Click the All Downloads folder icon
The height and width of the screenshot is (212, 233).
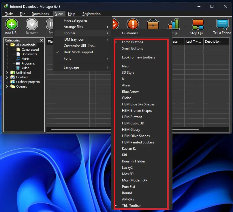(x=13, y=45)
